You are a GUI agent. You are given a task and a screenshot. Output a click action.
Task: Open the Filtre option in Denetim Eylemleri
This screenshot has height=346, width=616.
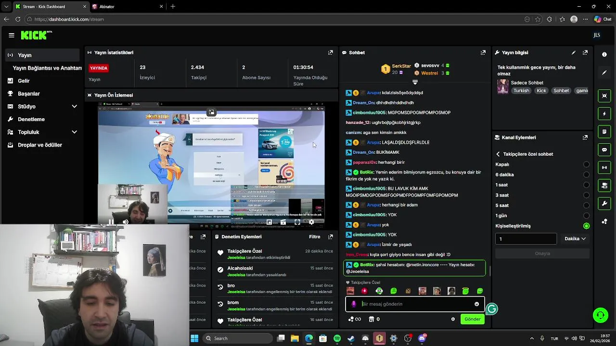coord(314,237)
